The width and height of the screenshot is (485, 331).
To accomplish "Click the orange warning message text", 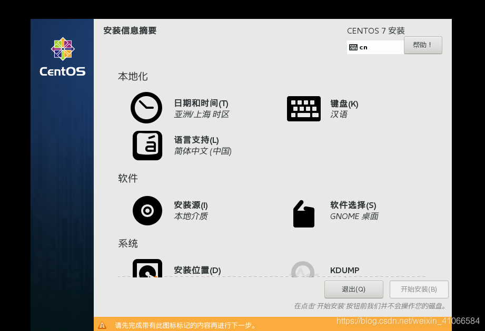I will pyautogui.click(x=185, y=325).
